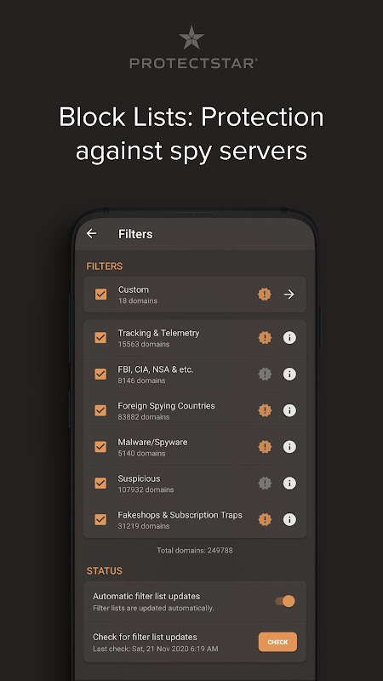Image resolution: width=383 pixels, height=681 pixels.
Task: Click grey badge next to Suspicious
Action: coord(265,483)
